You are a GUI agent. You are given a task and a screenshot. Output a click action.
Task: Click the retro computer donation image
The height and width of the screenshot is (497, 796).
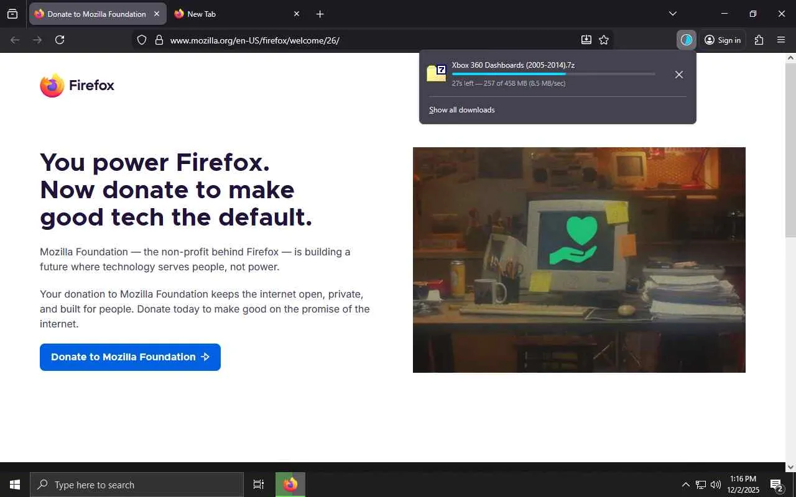(x=579, y=260)
